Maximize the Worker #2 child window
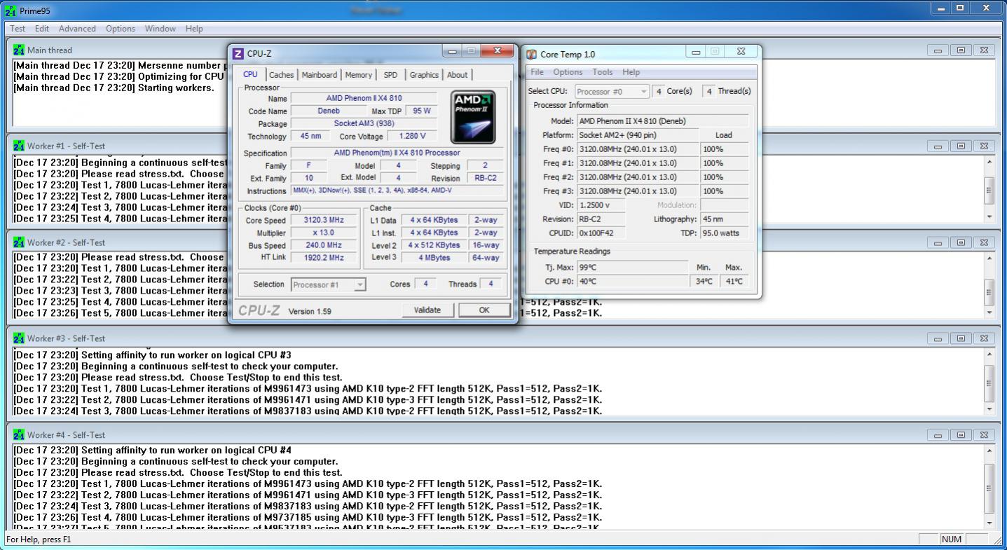1007x550 pixels. coord(961,242)
